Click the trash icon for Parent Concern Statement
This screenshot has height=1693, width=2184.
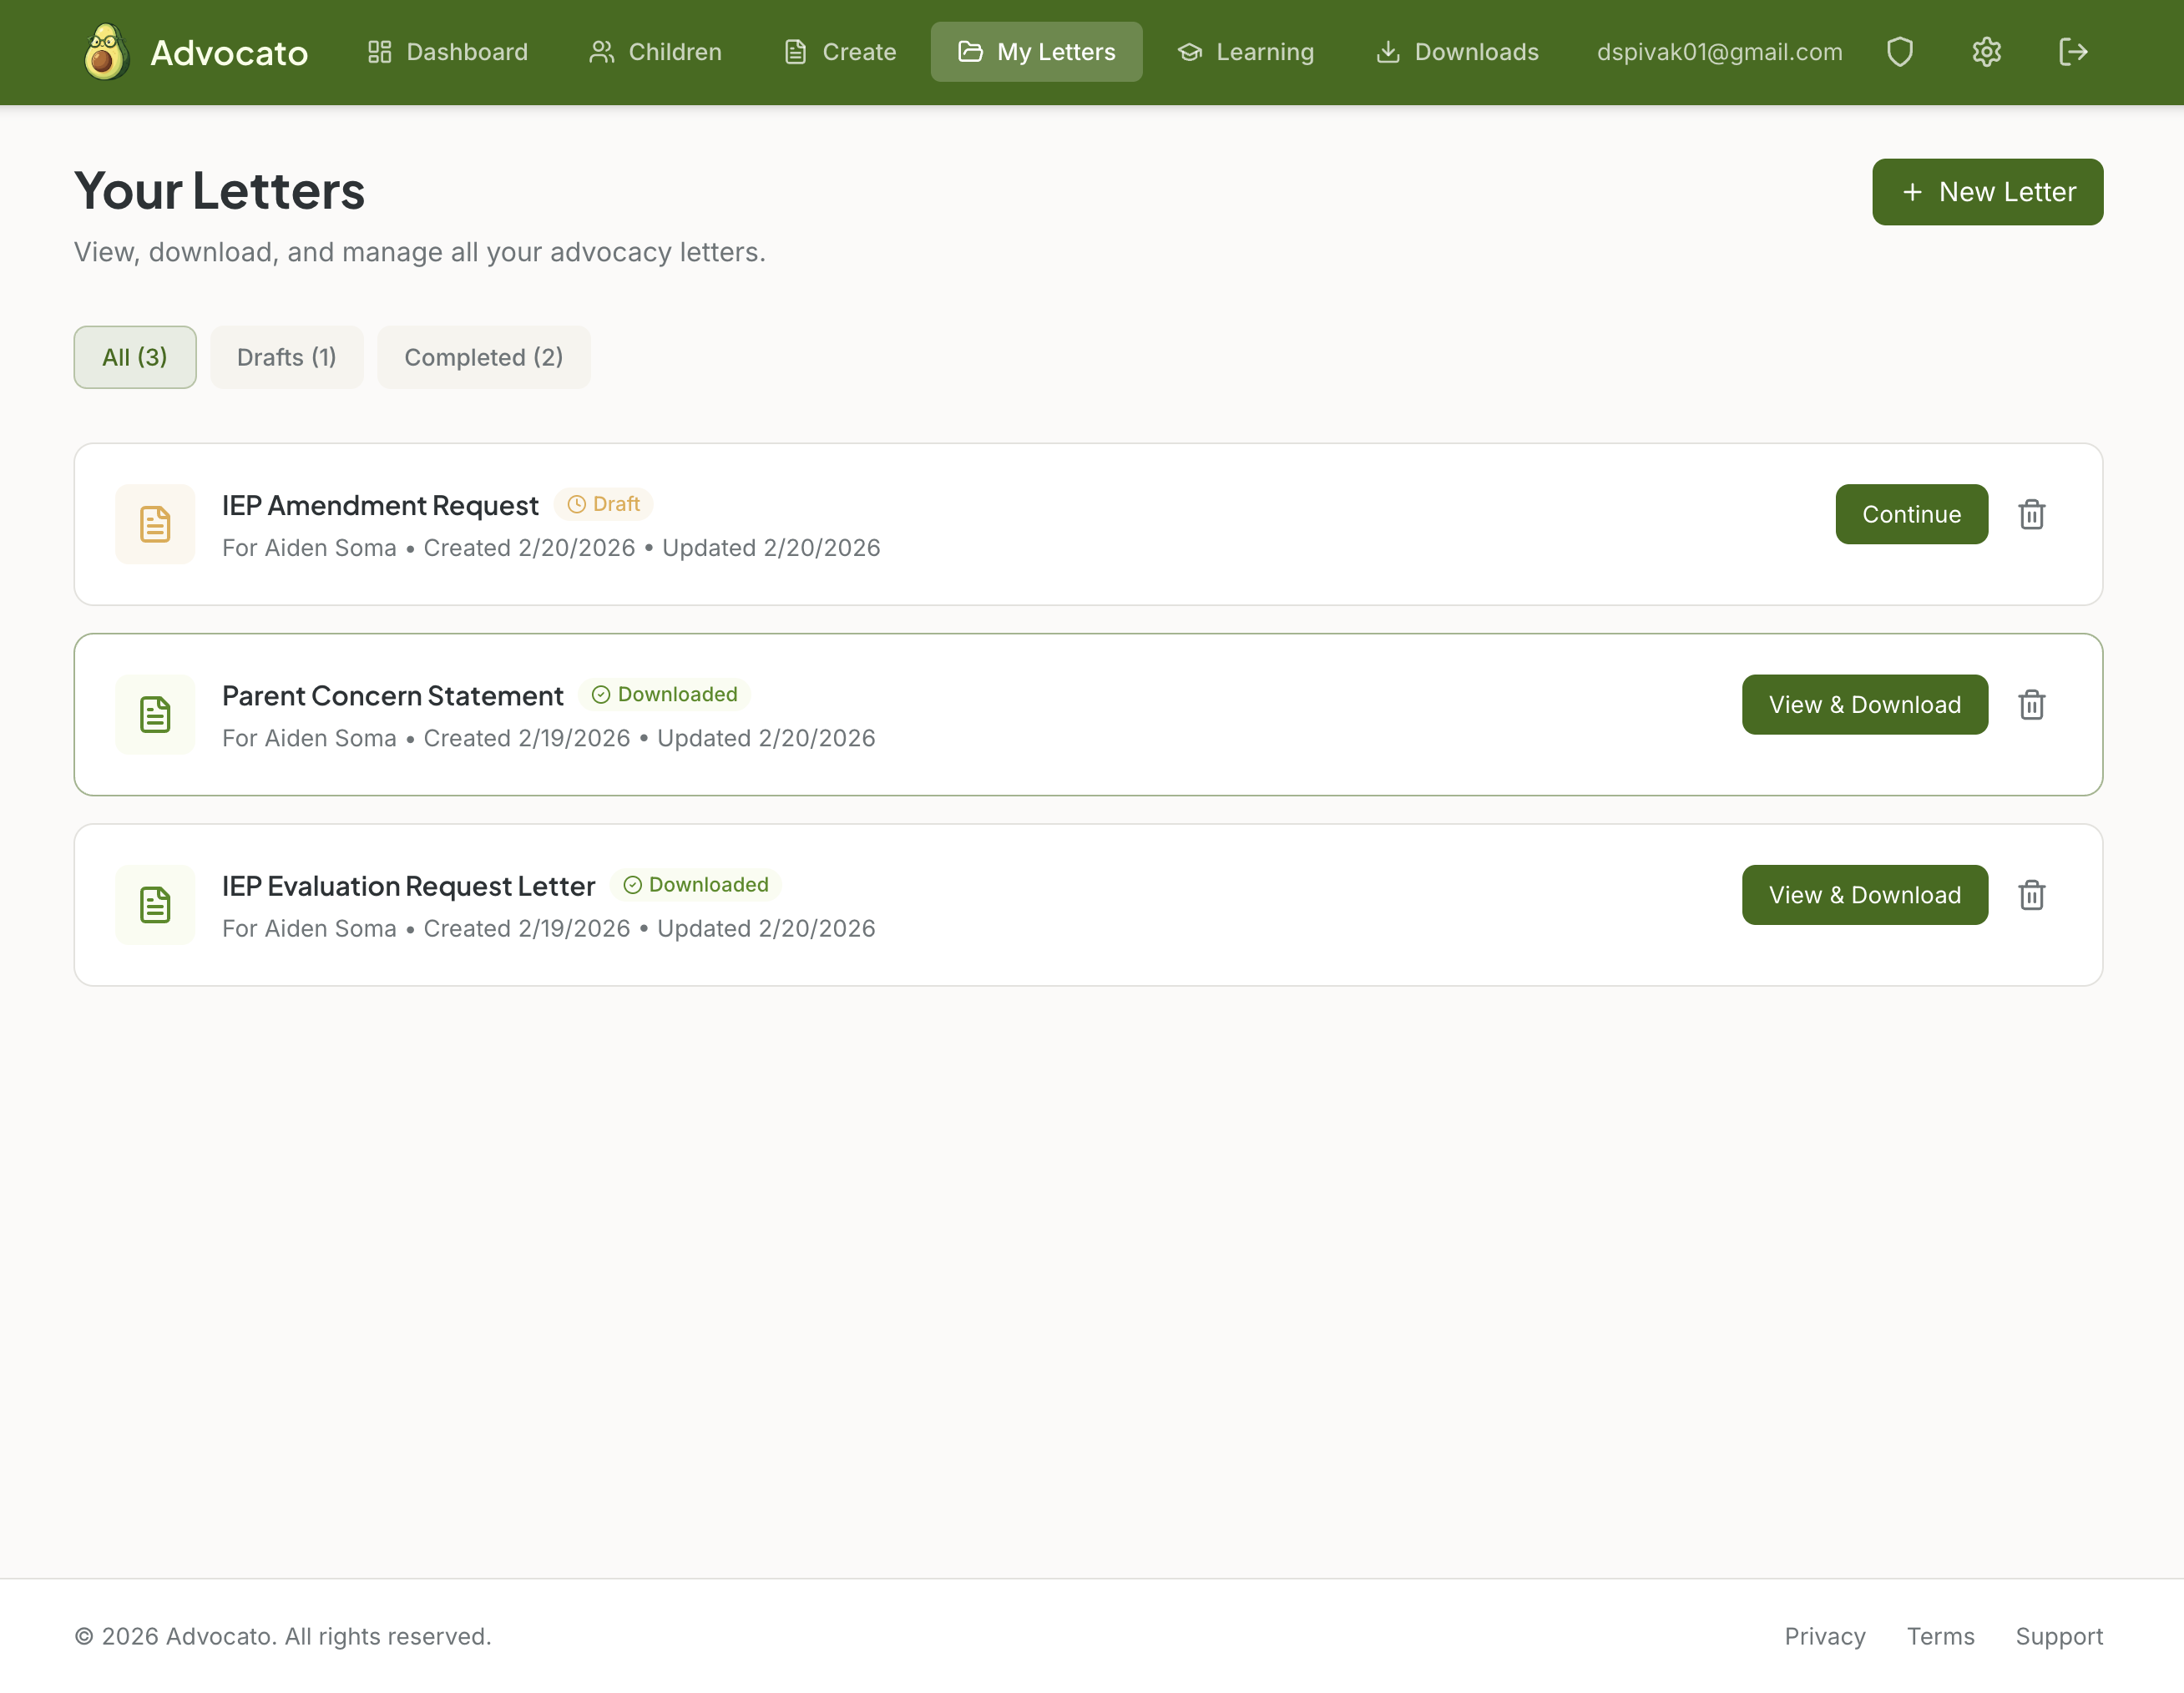(2032, 705)
